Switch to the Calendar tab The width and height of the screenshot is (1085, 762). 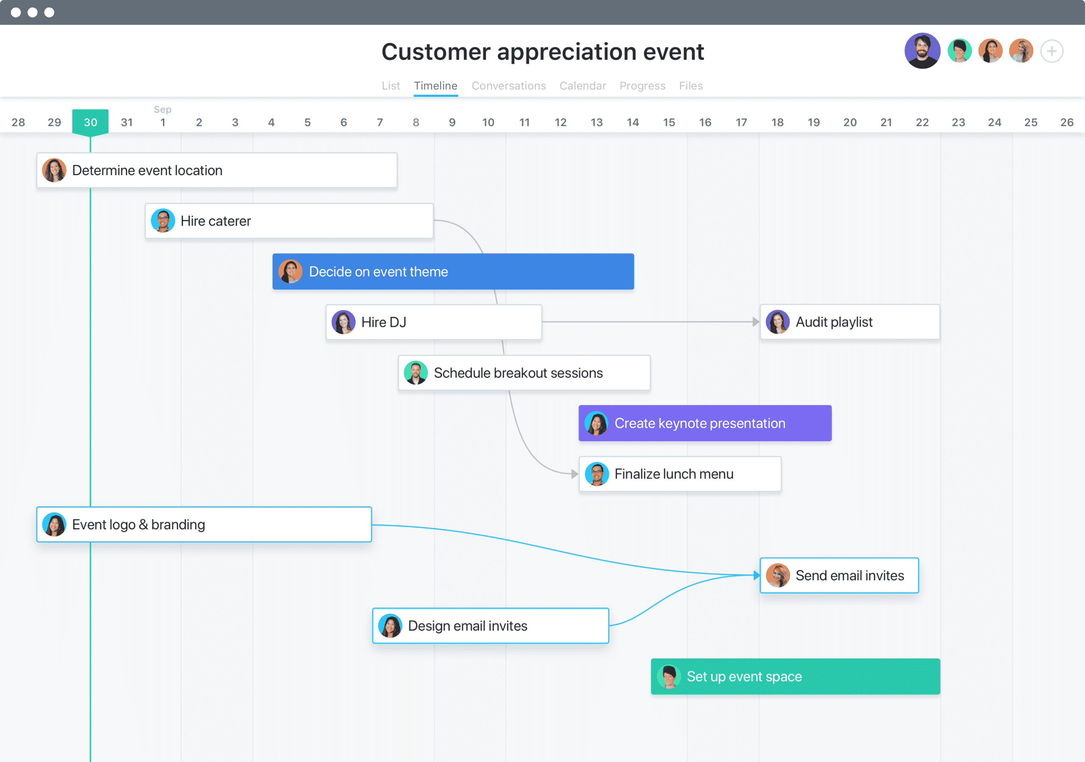[x=581, y=86]
